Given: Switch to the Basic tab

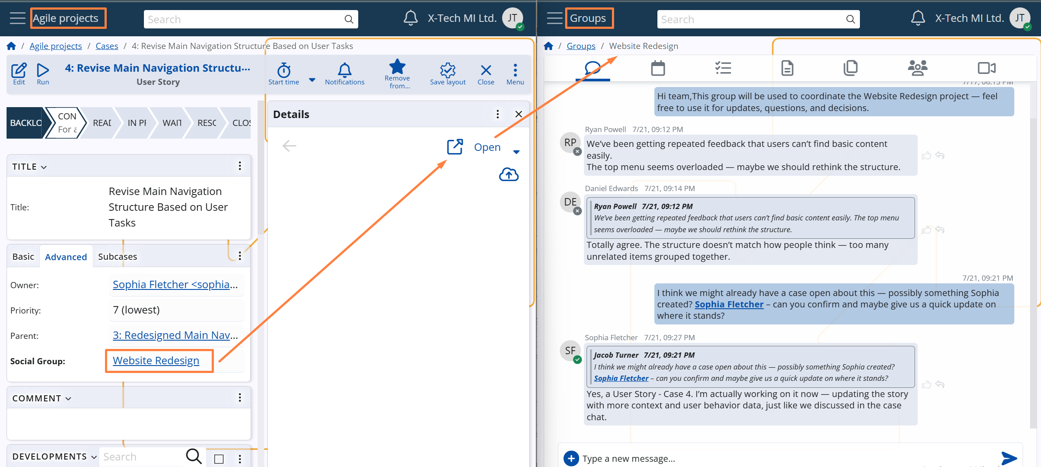Looking at the screenshot, I should [23, 257].
